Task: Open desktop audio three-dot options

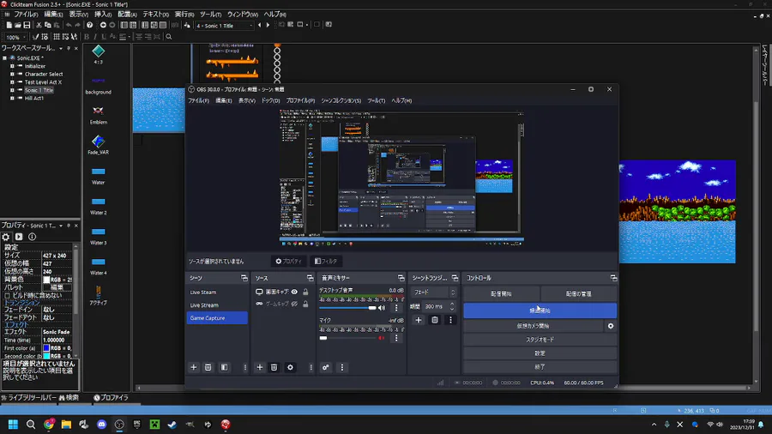Action: pyautogui.click(x=396, y=308)
